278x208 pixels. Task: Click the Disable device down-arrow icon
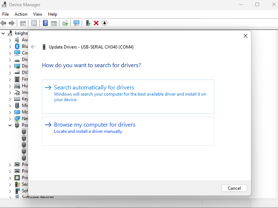105,23
